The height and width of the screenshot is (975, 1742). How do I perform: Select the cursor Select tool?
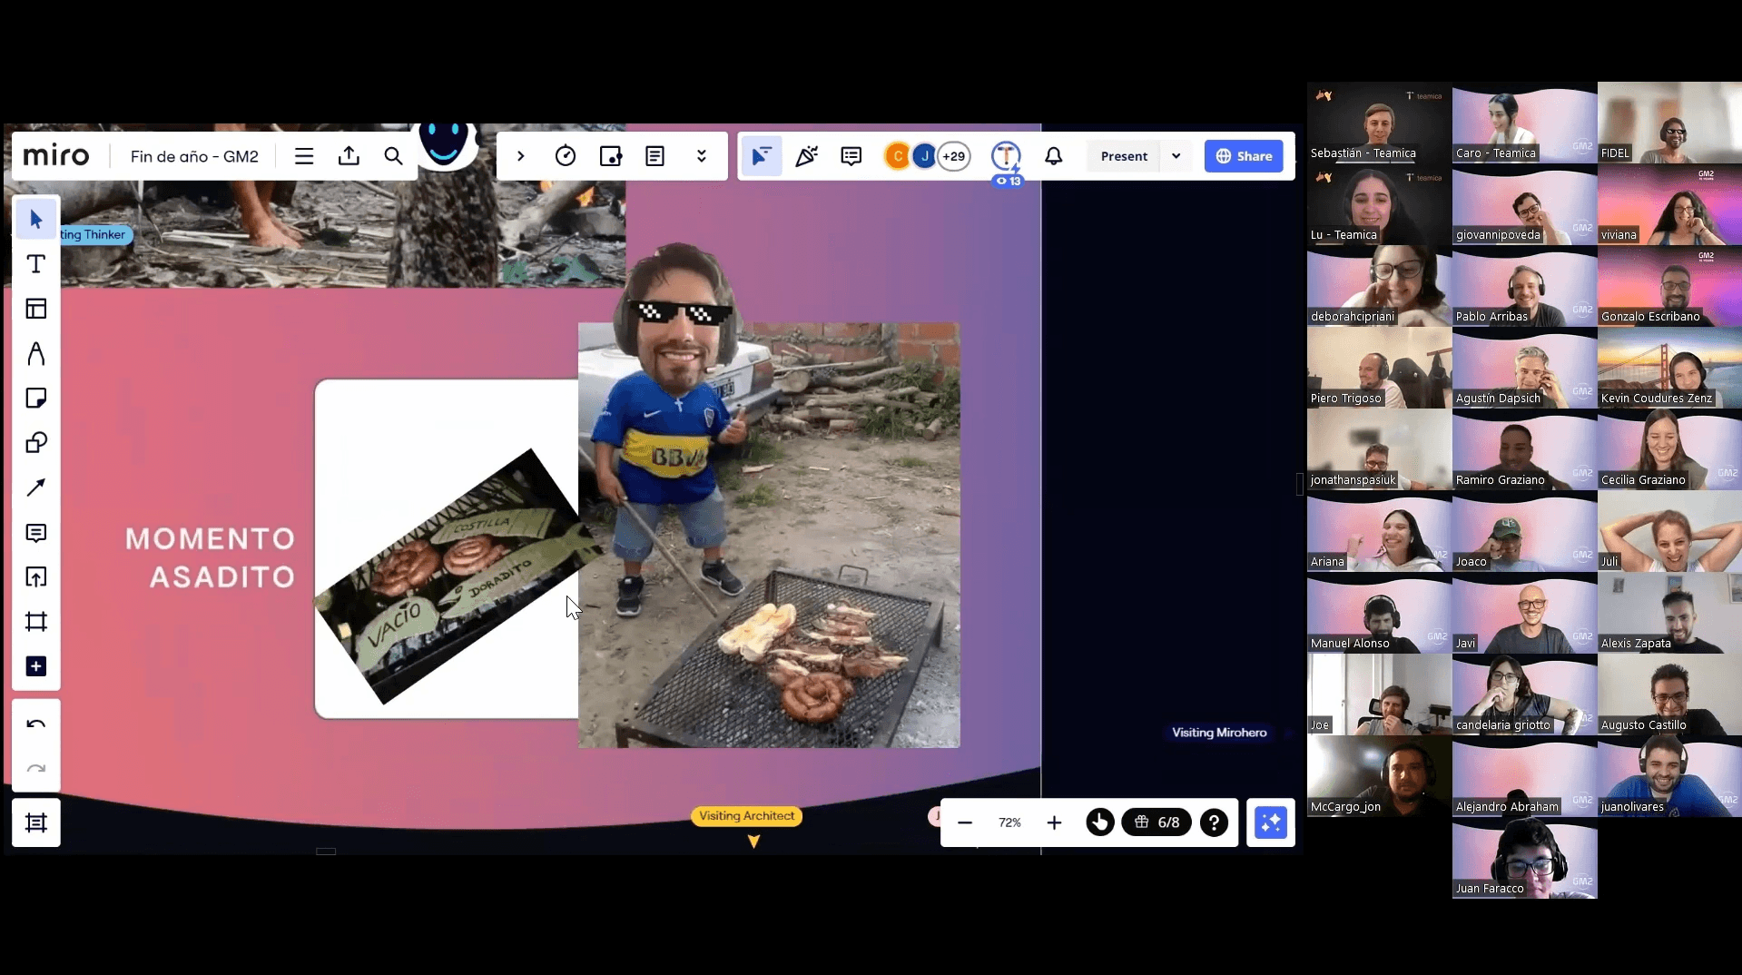coord(36,220)
